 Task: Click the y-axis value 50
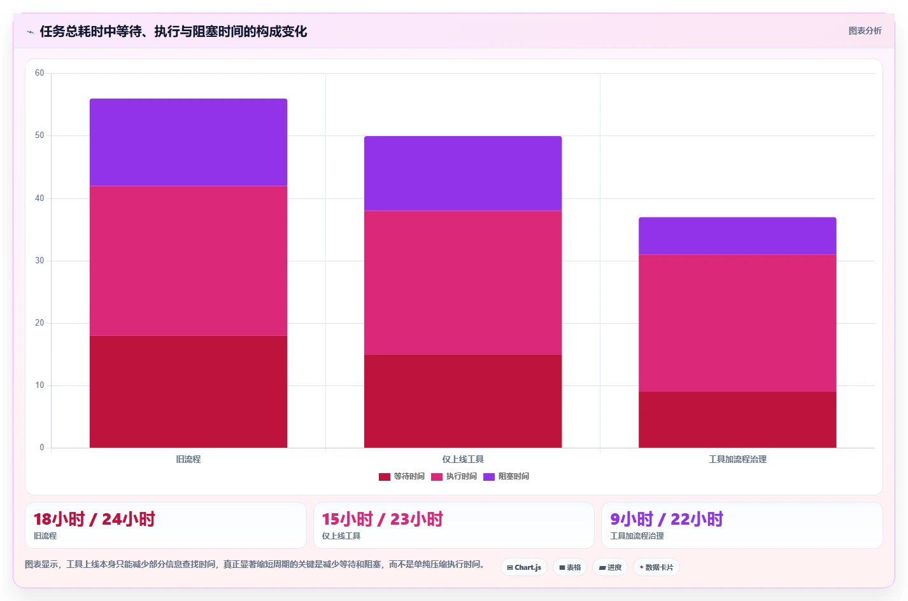39,135
